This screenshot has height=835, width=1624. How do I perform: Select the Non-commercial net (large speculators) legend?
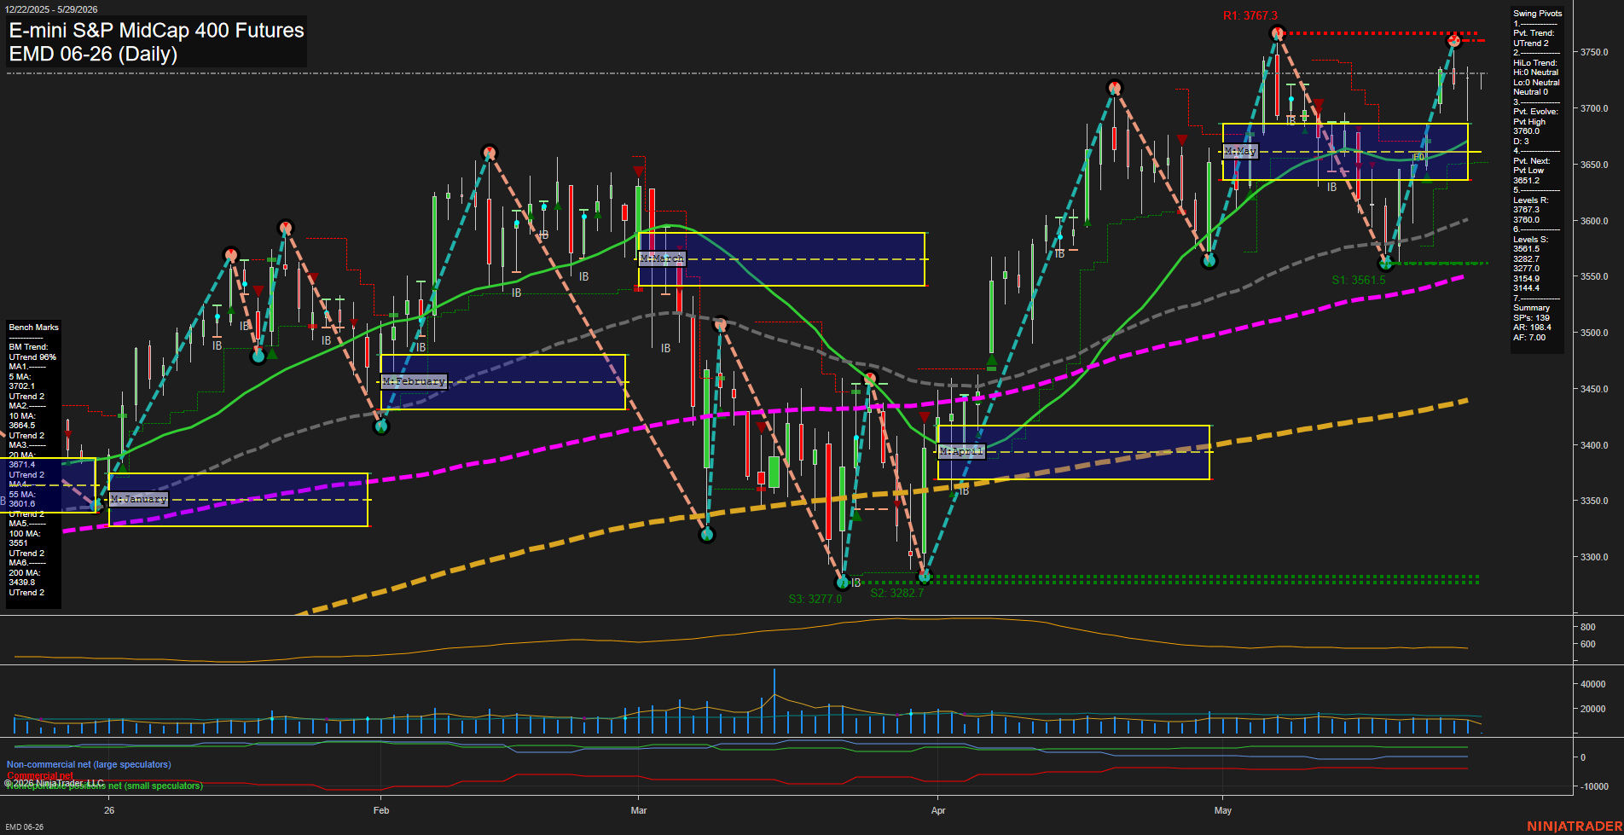tap(89, 764)
